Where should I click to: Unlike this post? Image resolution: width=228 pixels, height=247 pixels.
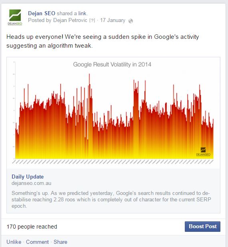click(14, 242)
